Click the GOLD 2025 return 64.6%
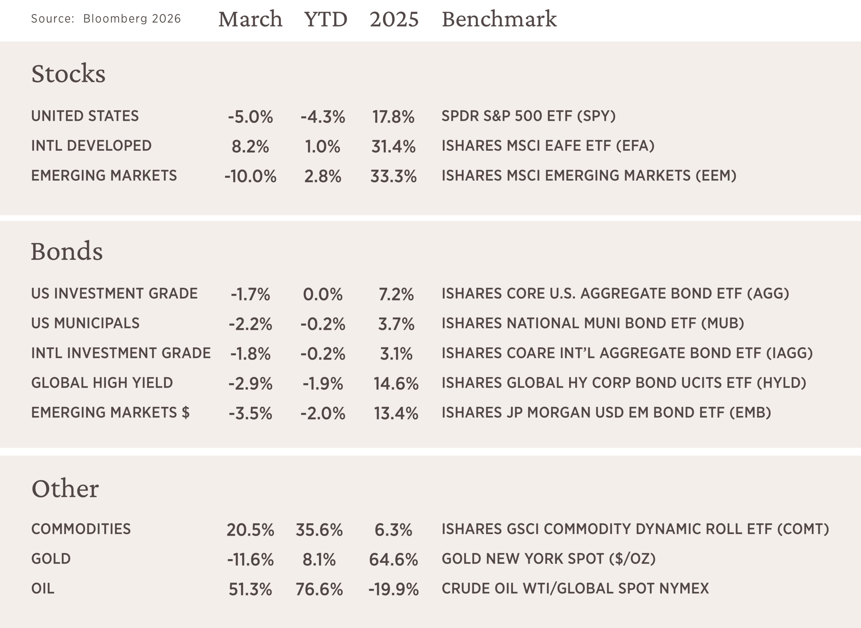The width and height of the screenshot is (861, 628). 393,560
